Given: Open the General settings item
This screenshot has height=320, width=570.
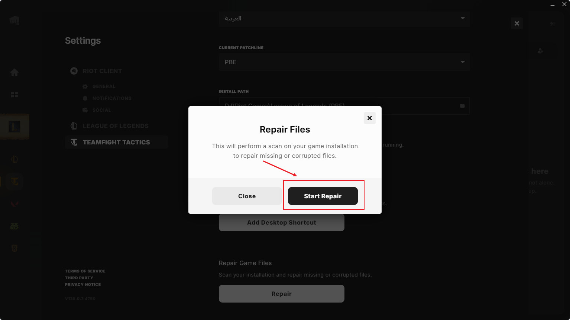Looking at the screenshot, I should [x=104, y=86].
